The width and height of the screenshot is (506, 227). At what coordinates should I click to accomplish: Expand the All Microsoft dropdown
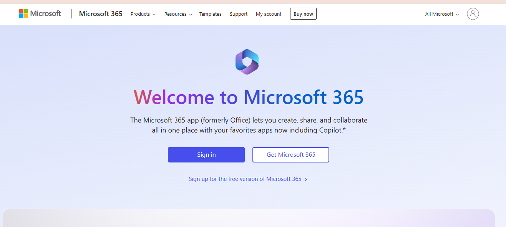(442, 14)
